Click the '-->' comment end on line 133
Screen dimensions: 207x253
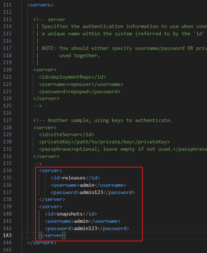coord(37,164)
